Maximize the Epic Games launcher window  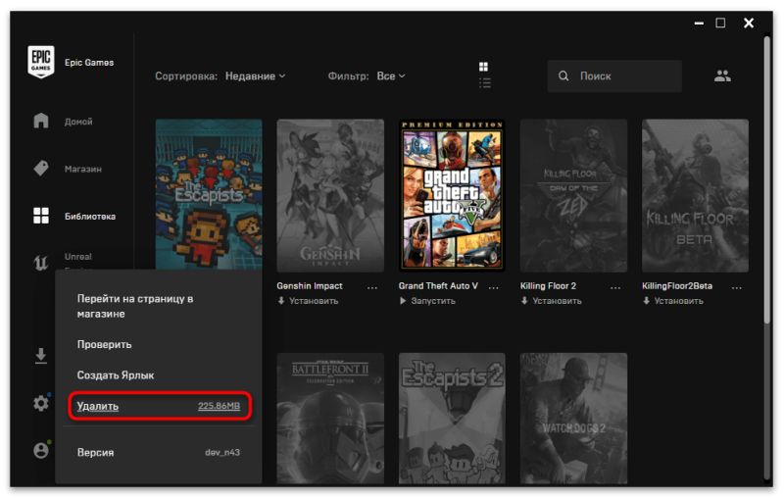pos(720,23)
